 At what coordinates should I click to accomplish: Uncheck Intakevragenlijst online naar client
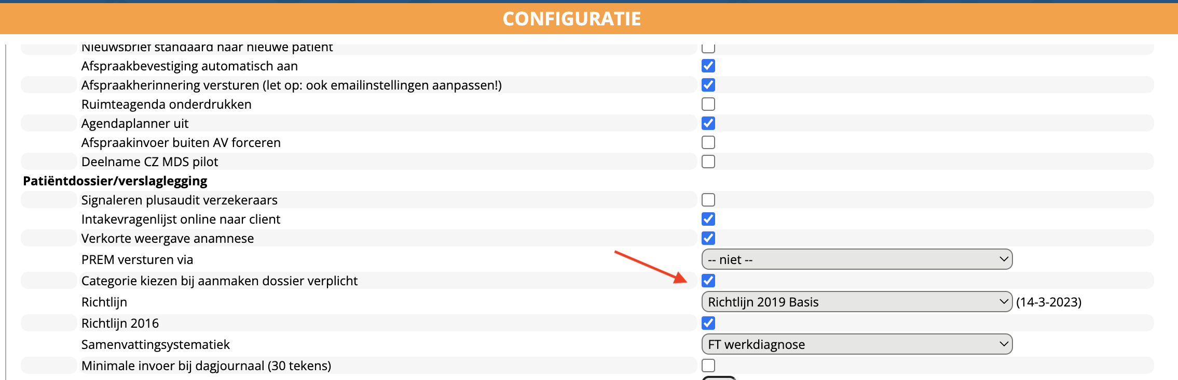click(708, 219)
